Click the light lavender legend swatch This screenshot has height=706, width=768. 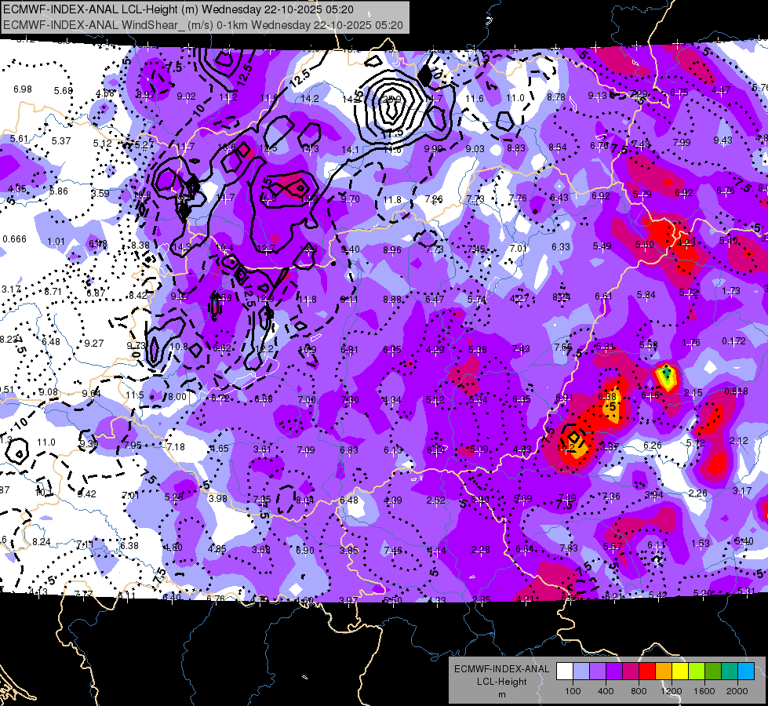(581, 671)
